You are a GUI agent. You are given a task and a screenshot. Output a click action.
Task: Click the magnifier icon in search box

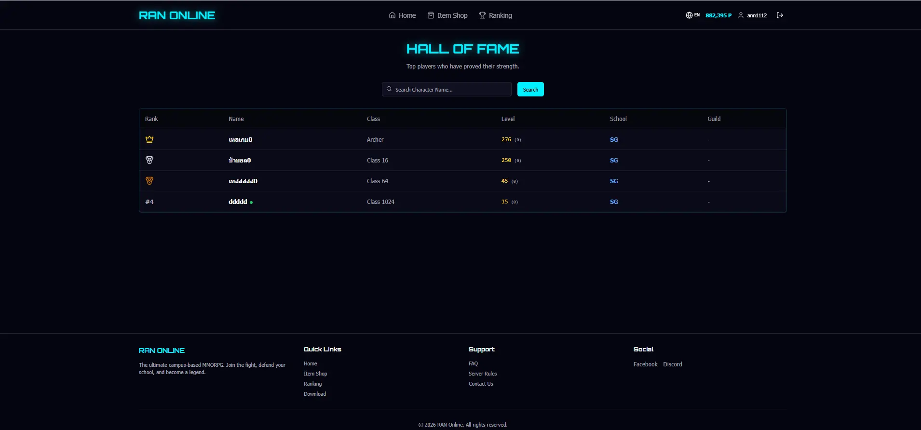tap(389, 89)
